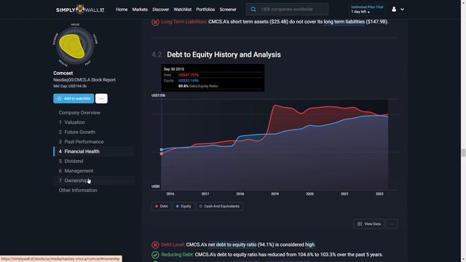Viewport: 466px width, 262px height.
Task: Click the 2019 axis label
Action: pos(275,194)
